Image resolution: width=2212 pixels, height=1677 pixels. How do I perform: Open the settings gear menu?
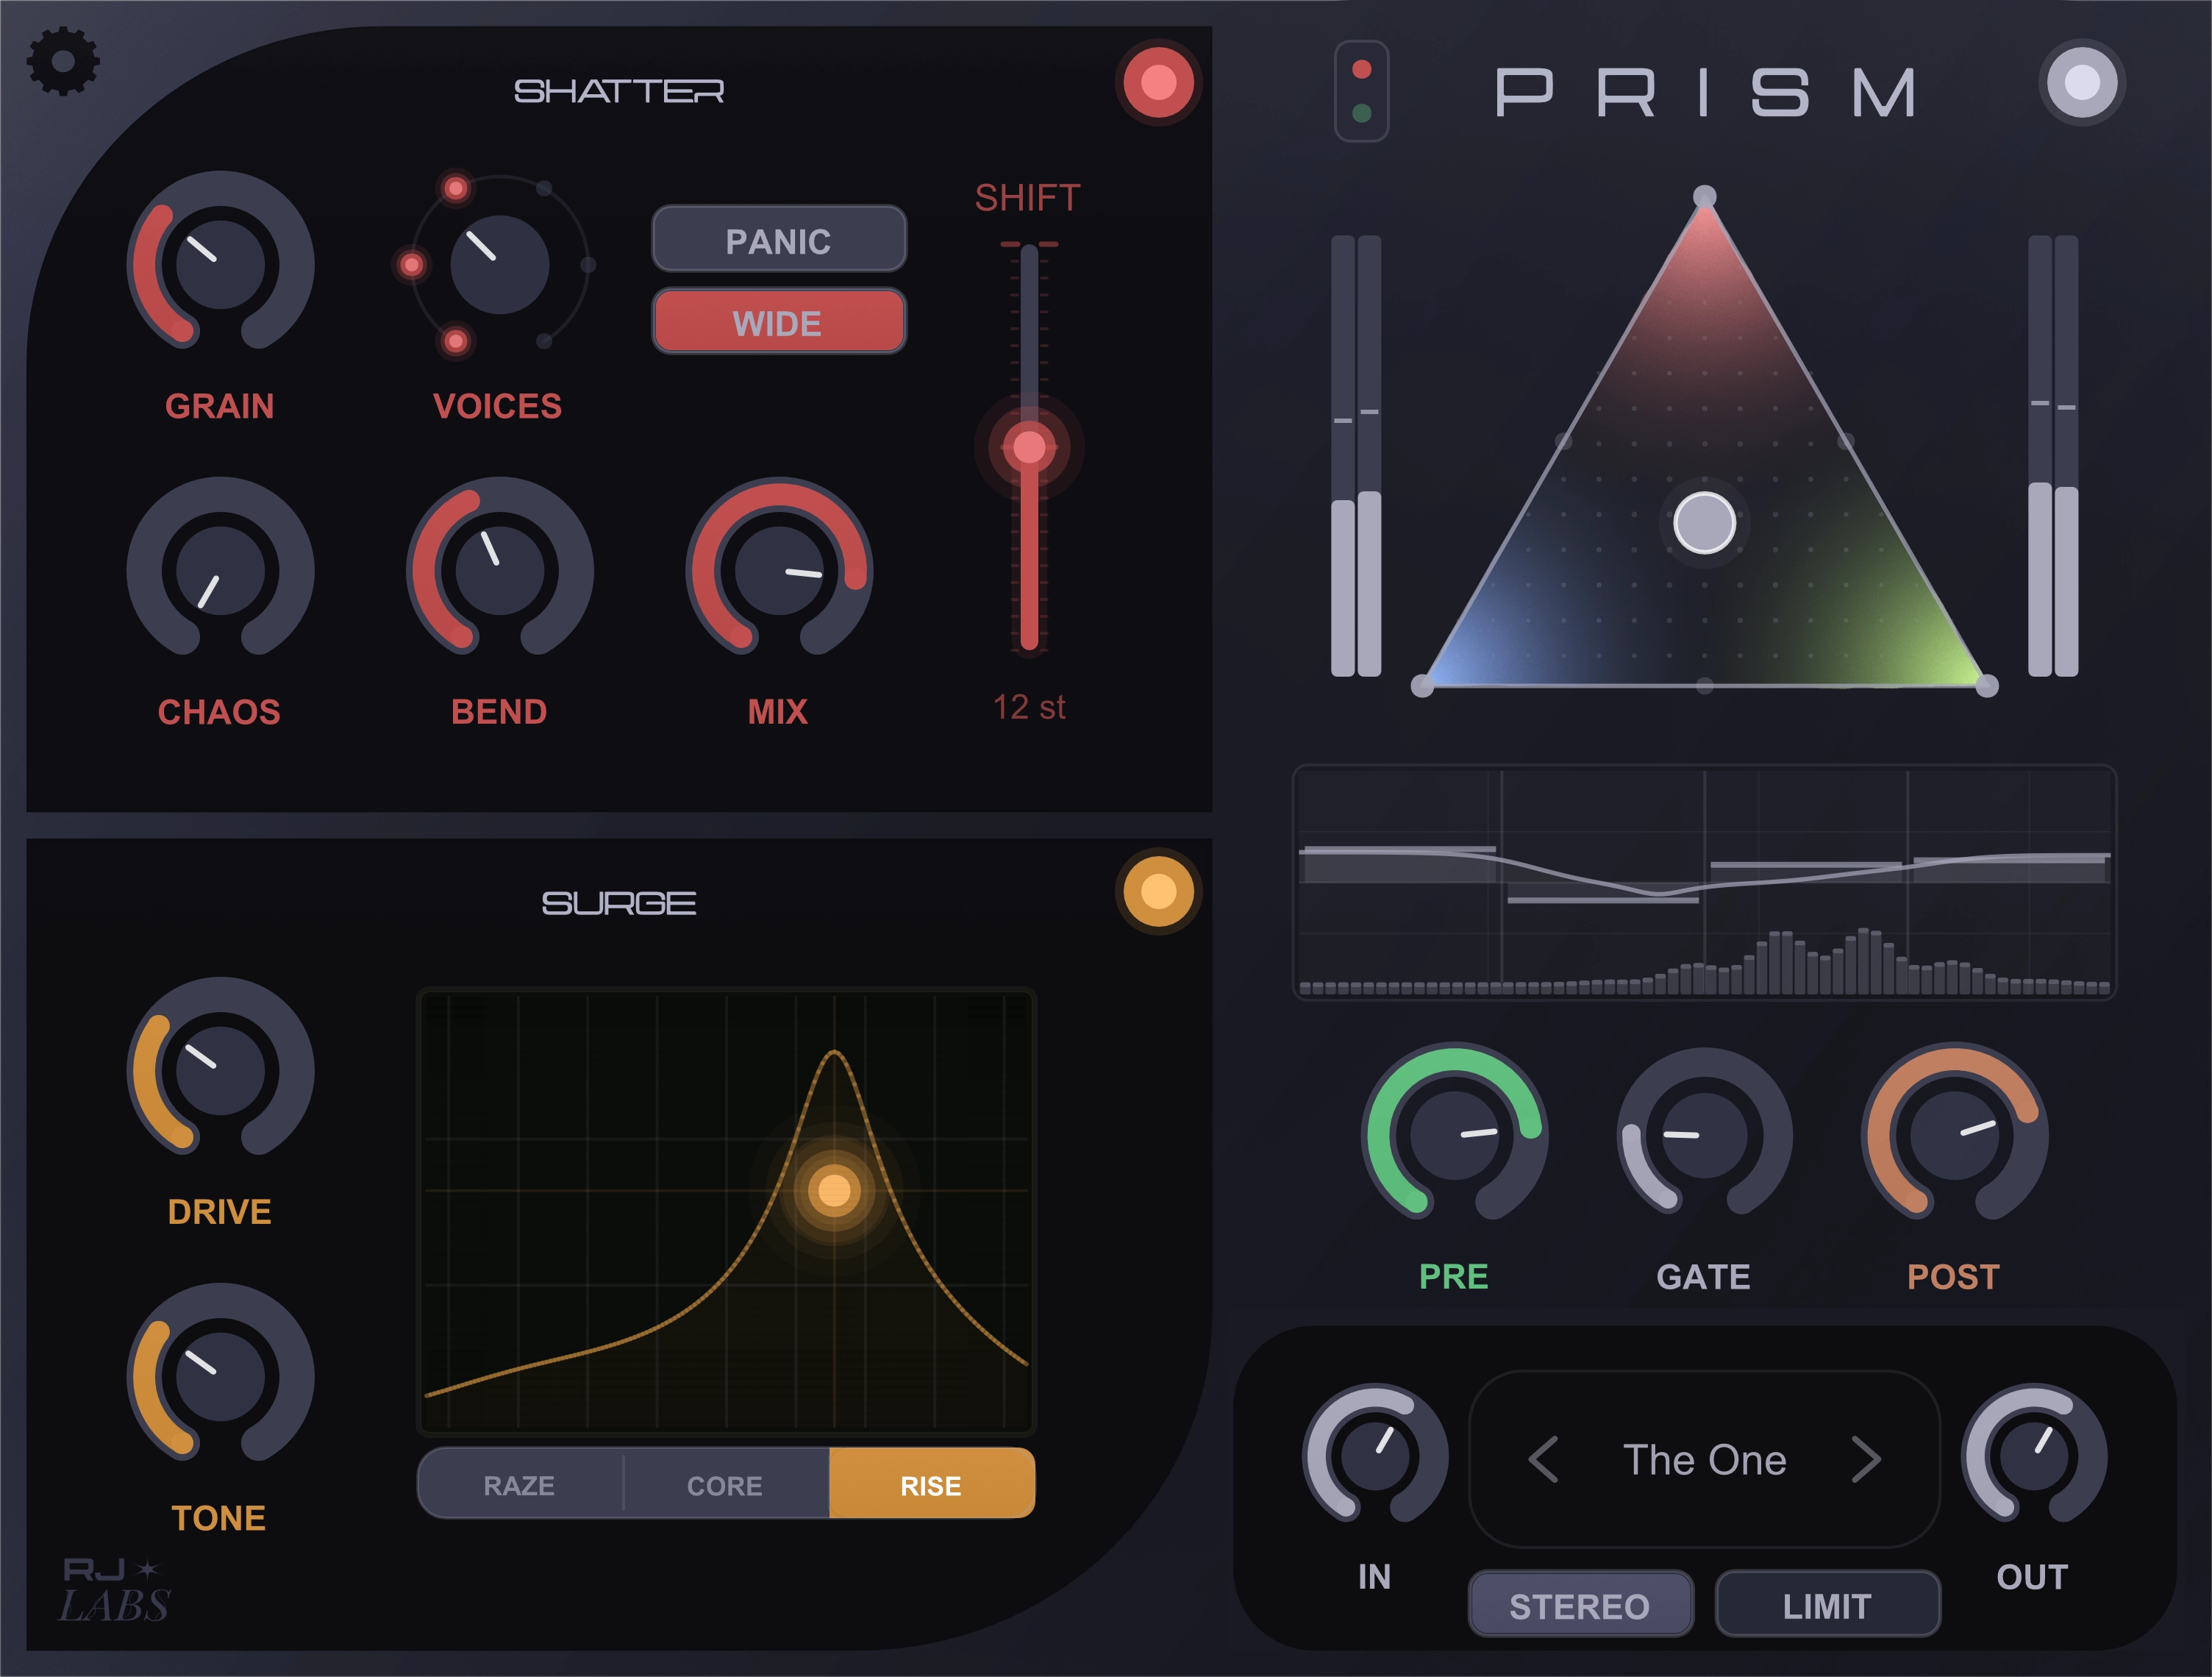click(62, 62)
